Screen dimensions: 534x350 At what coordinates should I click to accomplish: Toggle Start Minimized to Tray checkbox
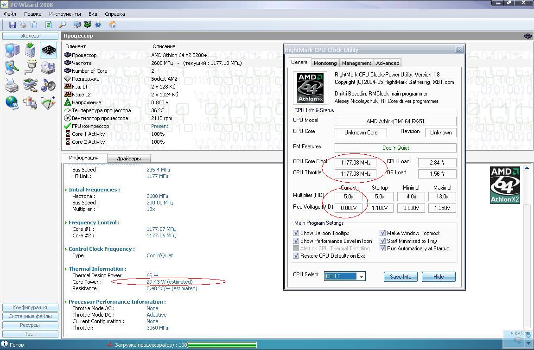[382, 241]
